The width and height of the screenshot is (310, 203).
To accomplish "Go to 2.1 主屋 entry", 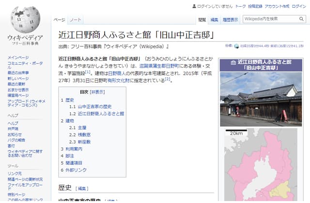I will pyautogui.click(x=77, y=128).
